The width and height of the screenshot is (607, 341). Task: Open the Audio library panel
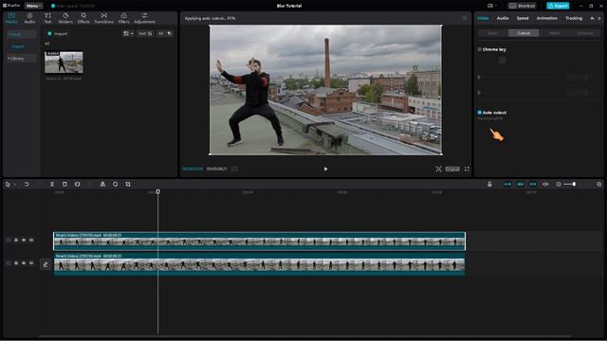[x=29, y=18]
